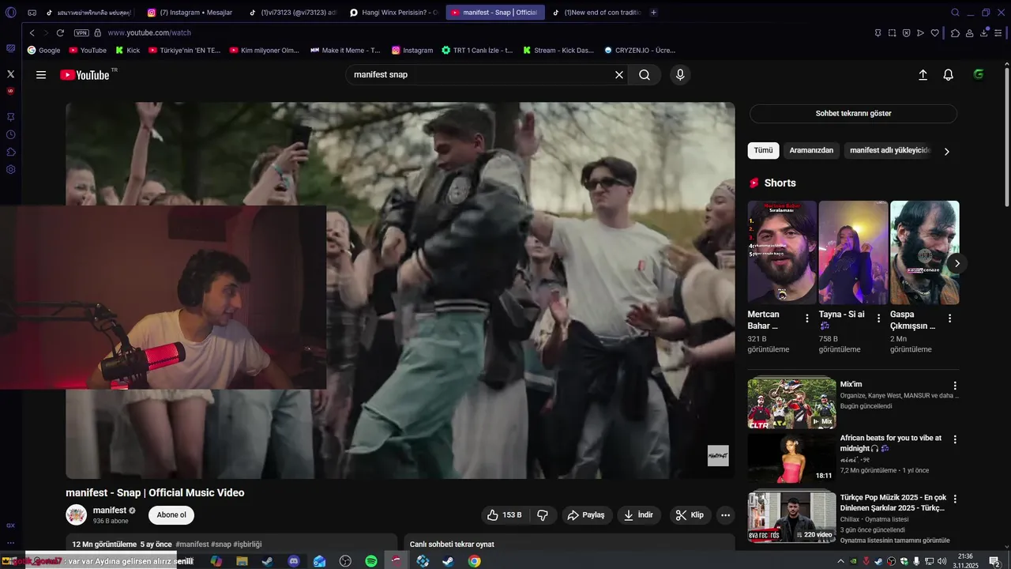
Task: Open YouTube notifications bell
Action: click(949, 75)
